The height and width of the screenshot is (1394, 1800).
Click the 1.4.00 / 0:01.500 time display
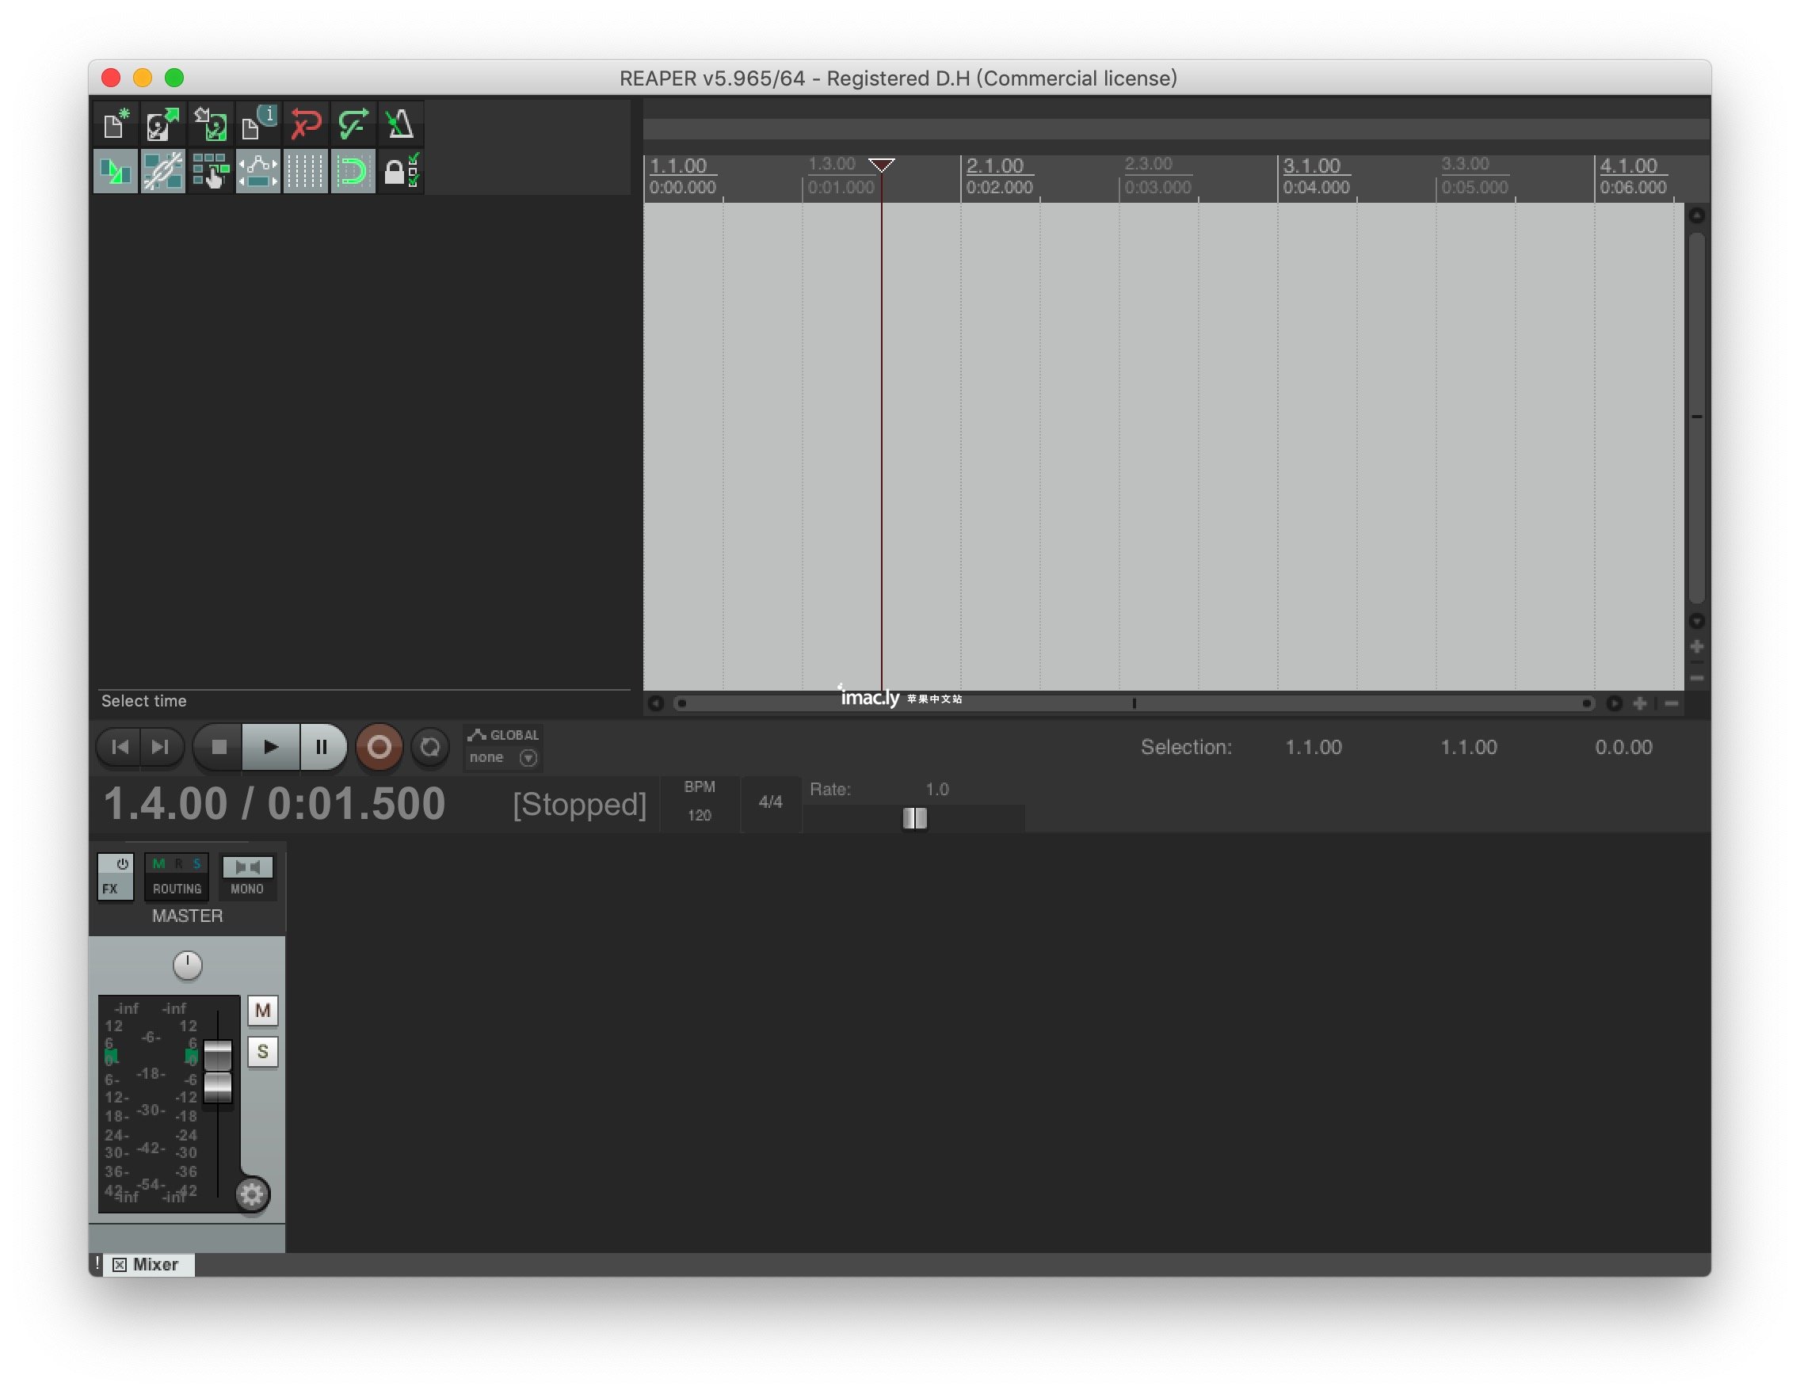tap(274, 803)
